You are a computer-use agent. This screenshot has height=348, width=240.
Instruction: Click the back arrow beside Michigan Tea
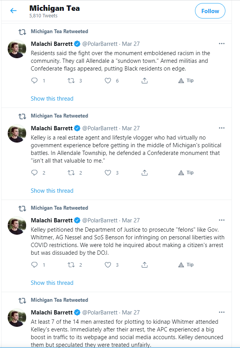tap(13, 11)
